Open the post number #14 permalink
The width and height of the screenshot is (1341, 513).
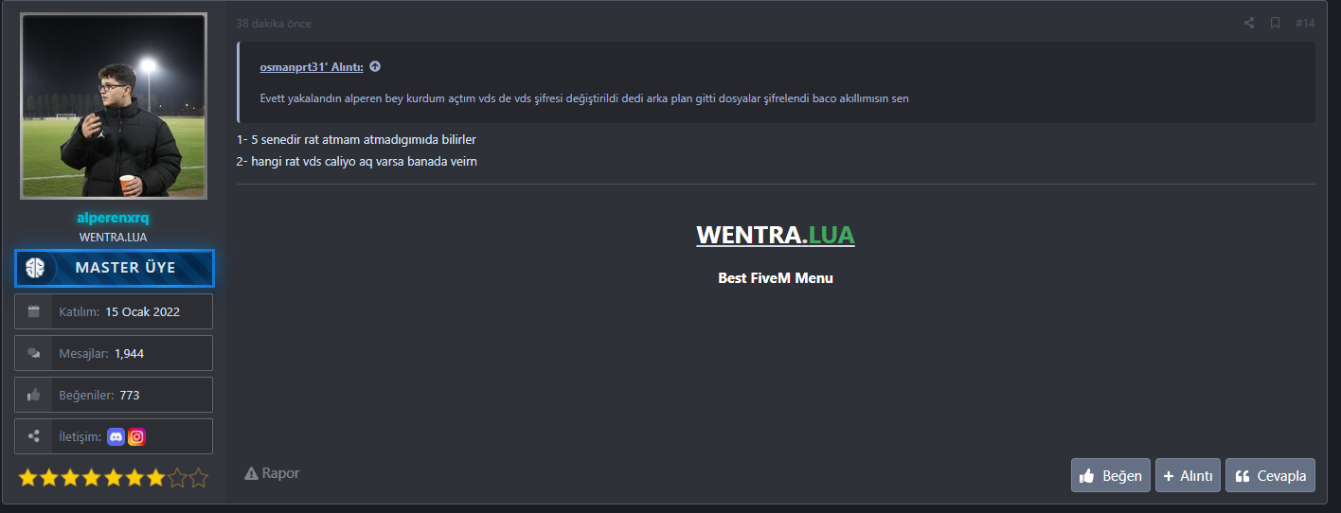click(x=1305, y=23)
